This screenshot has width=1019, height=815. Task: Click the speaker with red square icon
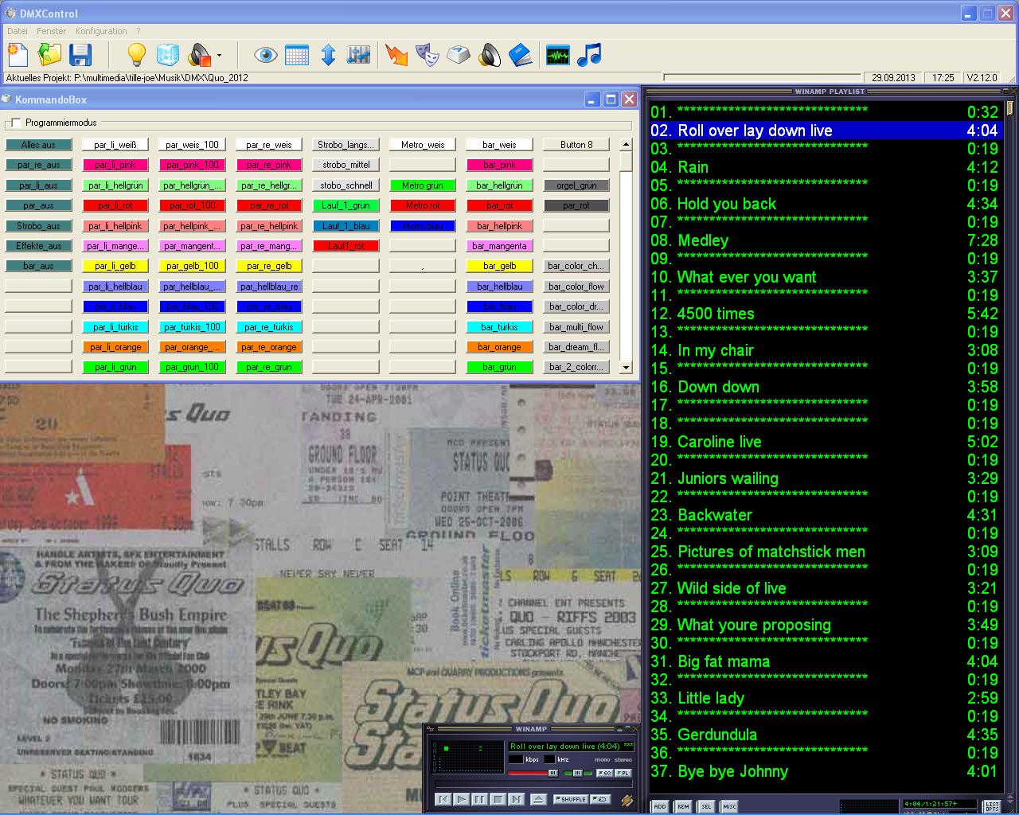[199, 56]
